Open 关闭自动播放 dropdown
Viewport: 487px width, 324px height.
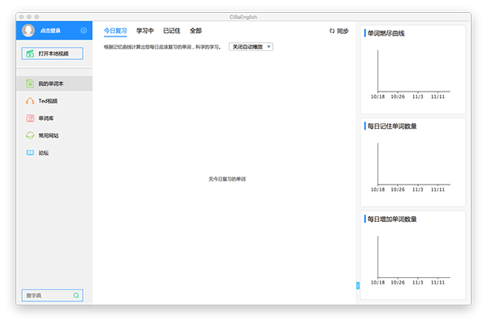(251, 47)
